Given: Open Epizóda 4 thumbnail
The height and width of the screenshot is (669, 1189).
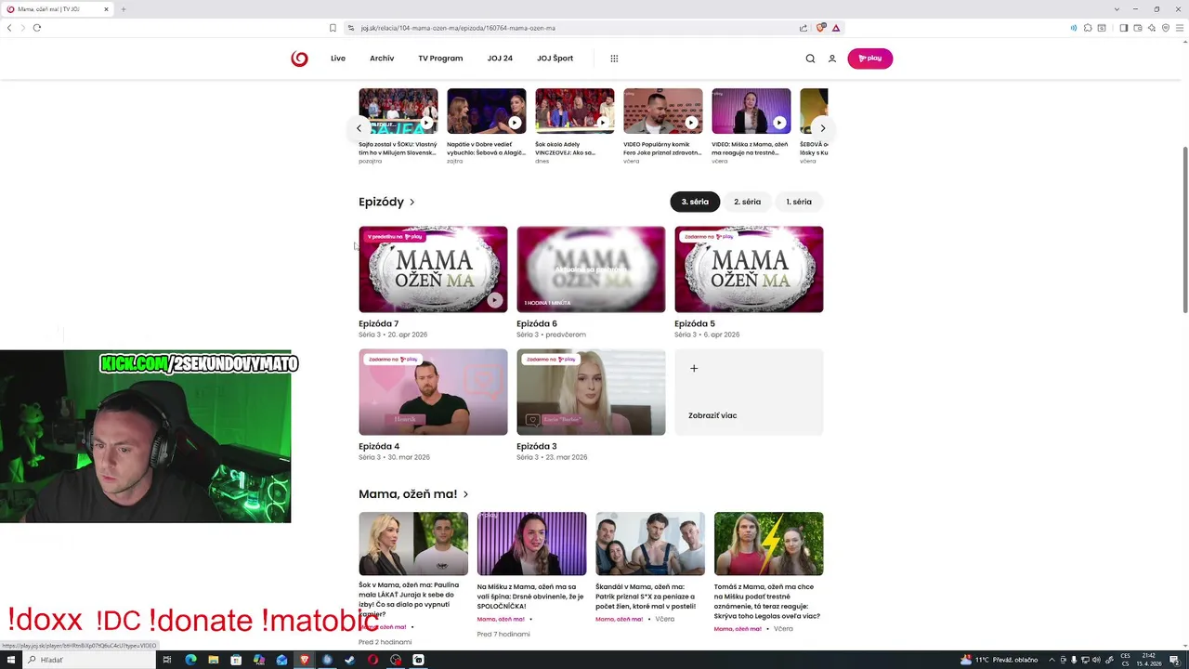Looking at the screenshot, I should [433, 392].
